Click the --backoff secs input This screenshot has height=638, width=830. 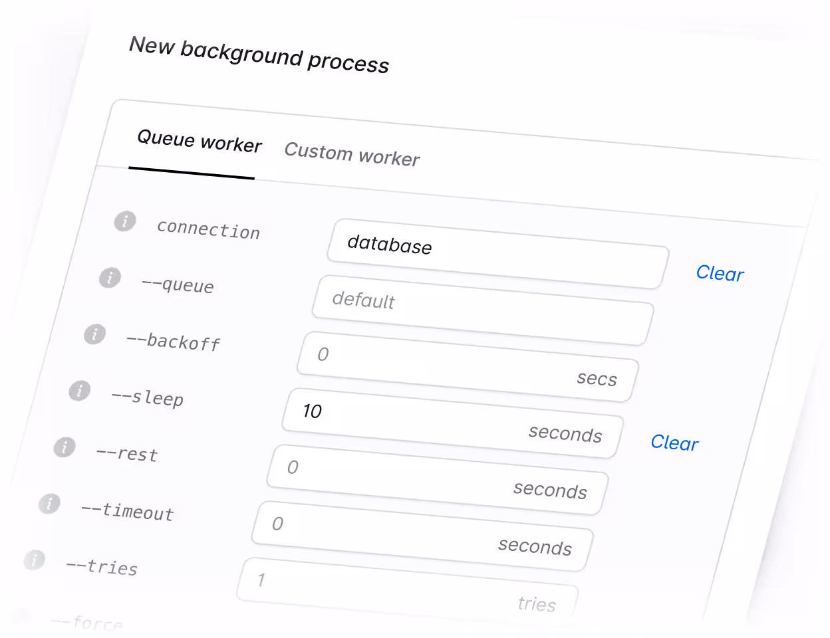pyautogui.click(x=468, y=367)
